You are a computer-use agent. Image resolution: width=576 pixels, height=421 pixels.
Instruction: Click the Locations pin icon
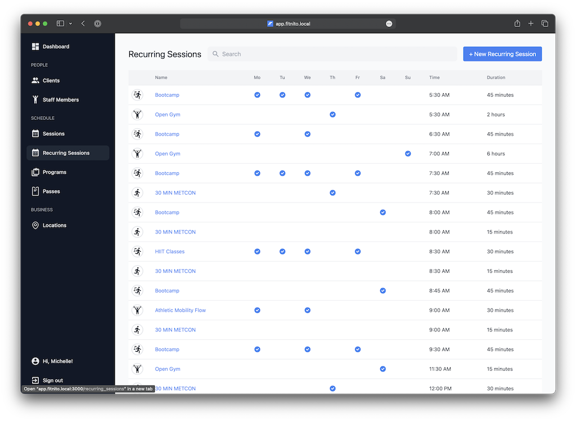[35, 225]
